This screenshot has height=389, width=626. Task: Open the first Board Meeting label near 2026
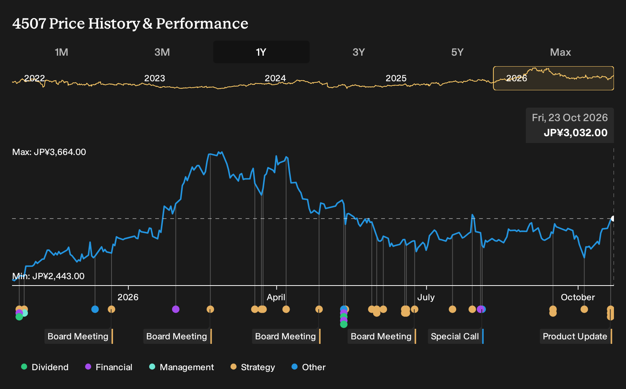click(78, 336)
